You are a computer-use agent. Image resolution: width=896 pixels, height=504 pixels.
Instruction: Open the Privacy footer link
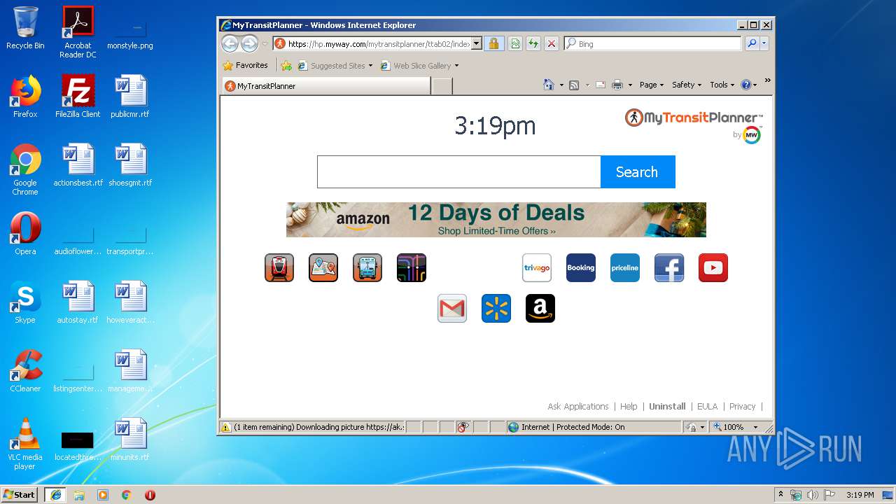click(x=742, y=406)
